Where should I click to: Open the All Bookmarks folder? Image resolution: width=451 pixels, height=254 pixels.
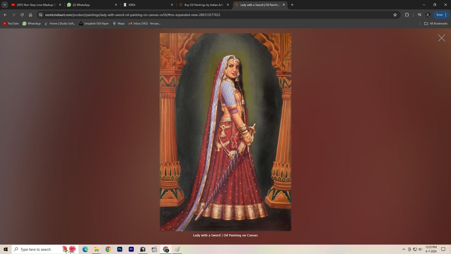click(x=436, y=23)
